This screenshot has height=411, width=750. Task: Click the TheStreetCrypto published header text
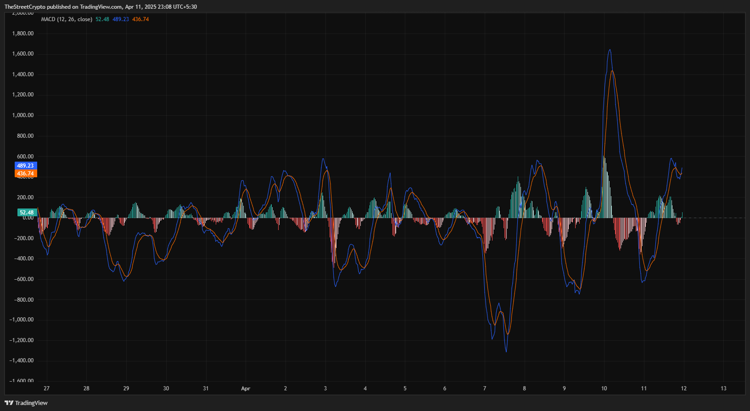(101, 7)
